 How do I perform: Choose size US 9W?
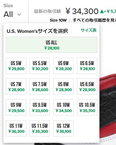click(x=16, y=107)
